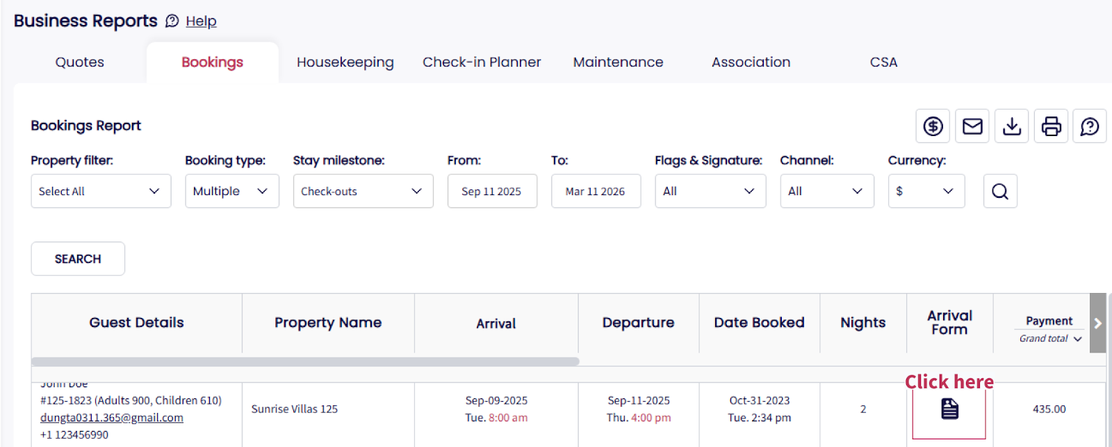The height and width of the screenshot is (447, 1112).
Task: Open the Check-in Planner tab
Action: click(482, 62)
